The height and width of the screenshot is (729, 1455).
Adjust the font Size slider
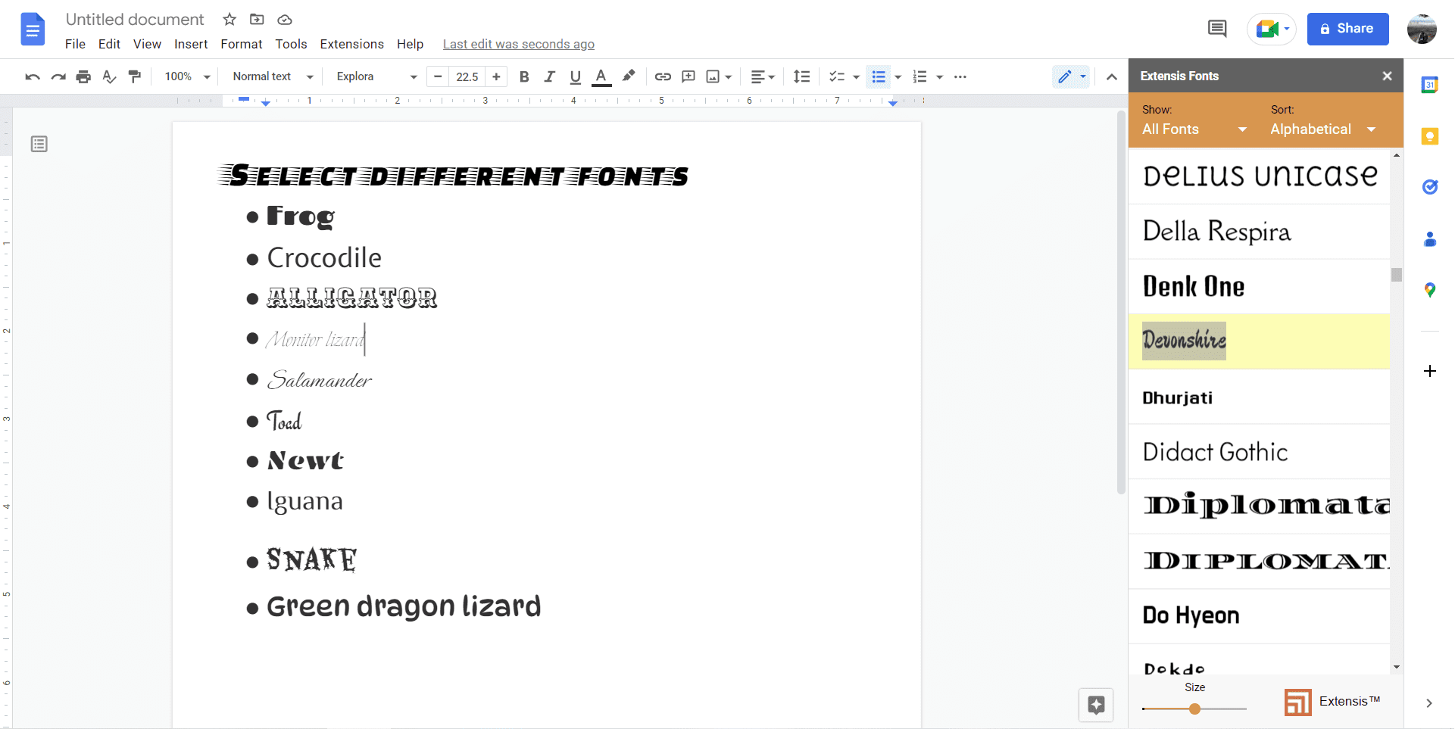(1194, 709)
